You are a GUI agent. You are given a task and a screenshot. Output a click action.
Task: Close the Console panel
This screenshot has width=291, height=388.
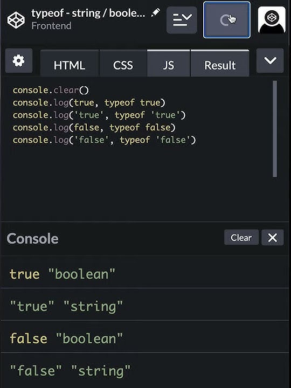point(273,238)
